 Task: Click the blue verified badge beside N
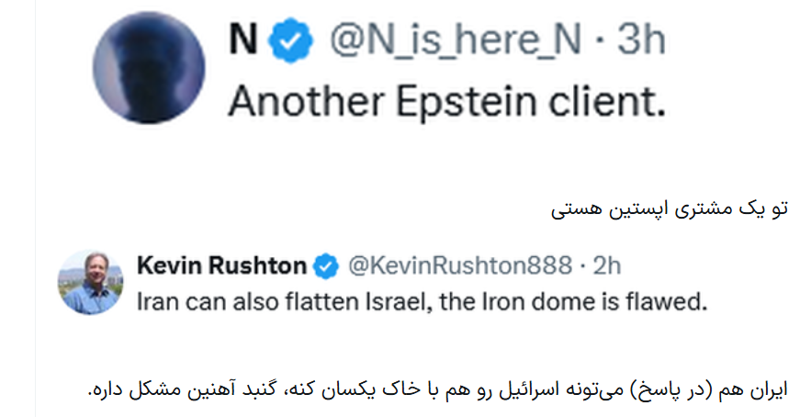coord(290,40)
